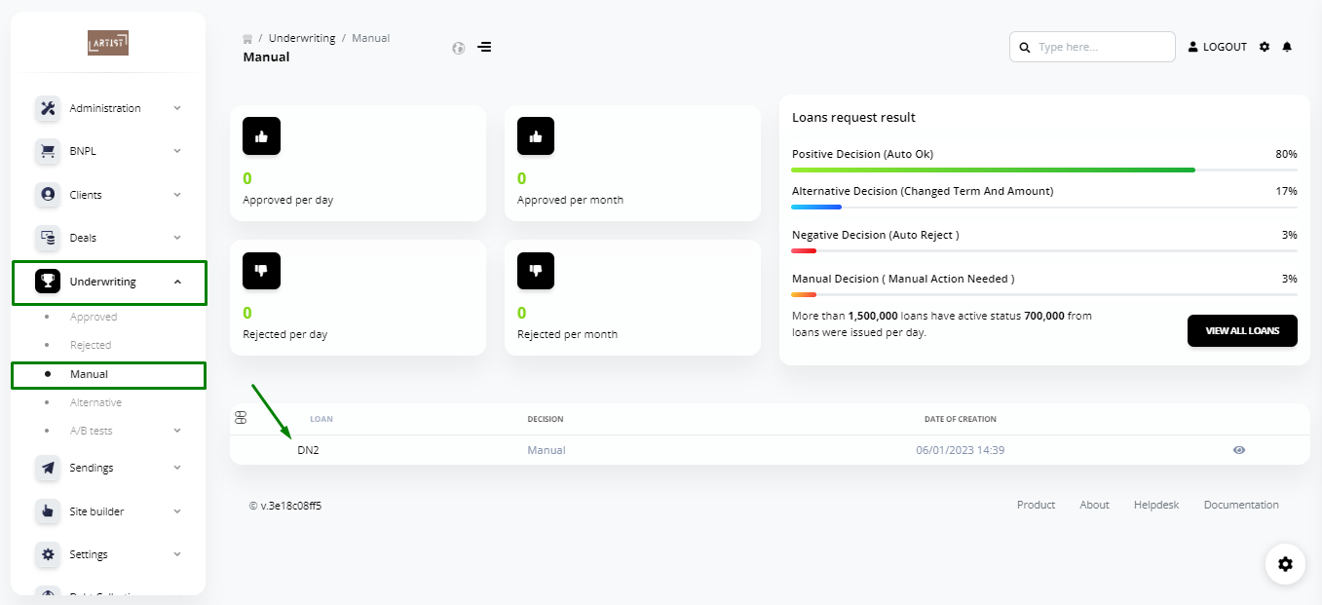The height and width of the screenshot is (605, 1322).
Task: Click the Manual decision cell in DN2 row
Action: click(x=547, y=450)
